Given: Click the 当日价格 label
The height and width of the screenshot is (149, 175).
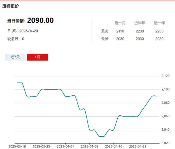Looking at the screenshot, I should coord(16,21).
